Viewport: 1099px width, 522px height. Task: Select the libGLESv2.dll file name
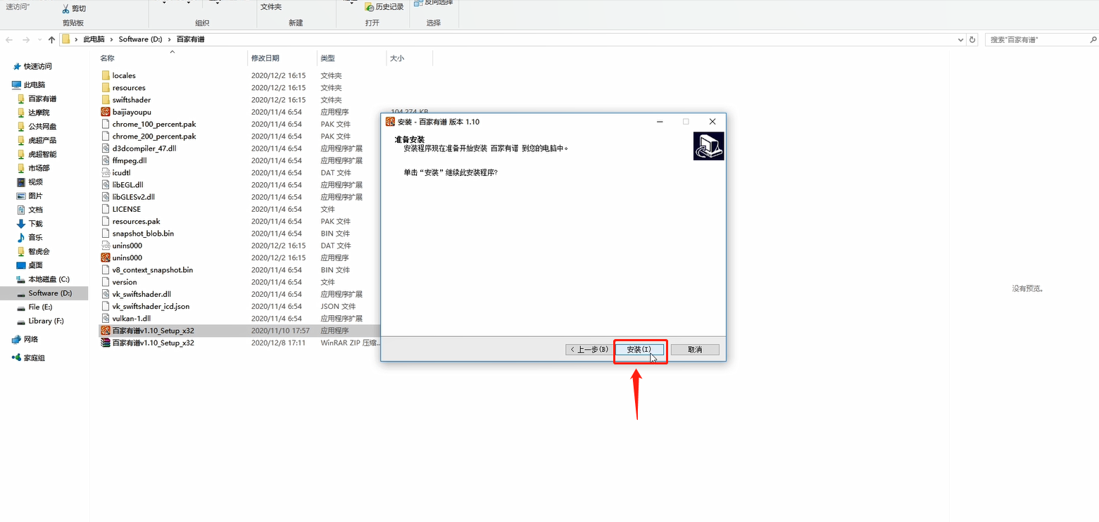pyautogui.click(x=133, y=197)
